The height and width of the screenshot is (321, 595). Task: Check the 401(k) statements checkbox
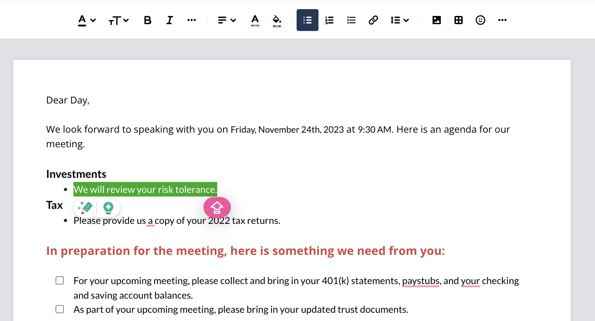tap(60, 280)
